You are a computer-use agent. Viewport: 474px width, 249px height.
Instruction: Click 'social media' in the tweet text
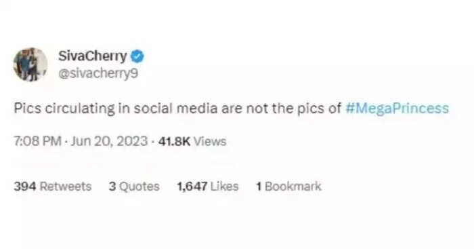[x=176, y=109]
